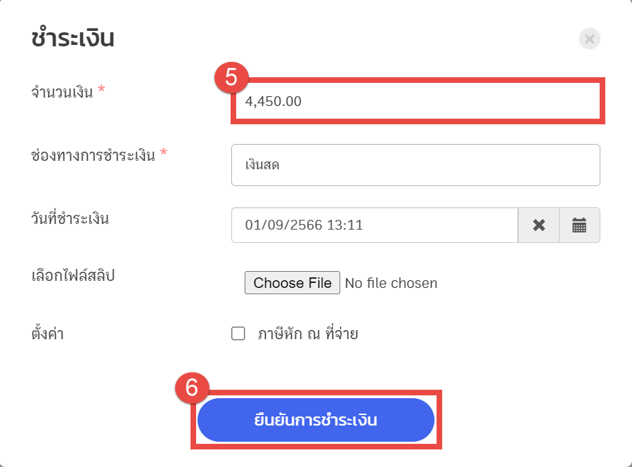Click the ภาษีหัก ณ ที่จ่าย checkbox label
This screenshot has height=467, width=632.
(x=308, y=334)
